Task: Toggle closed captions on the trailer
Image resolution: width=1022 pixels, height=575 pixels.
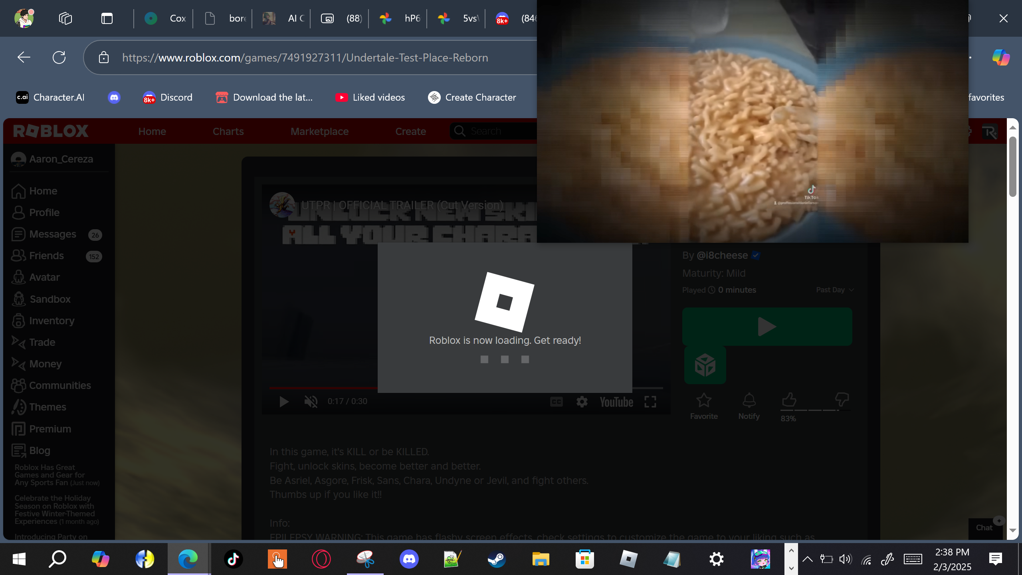Action: click(x=557, y=402)
